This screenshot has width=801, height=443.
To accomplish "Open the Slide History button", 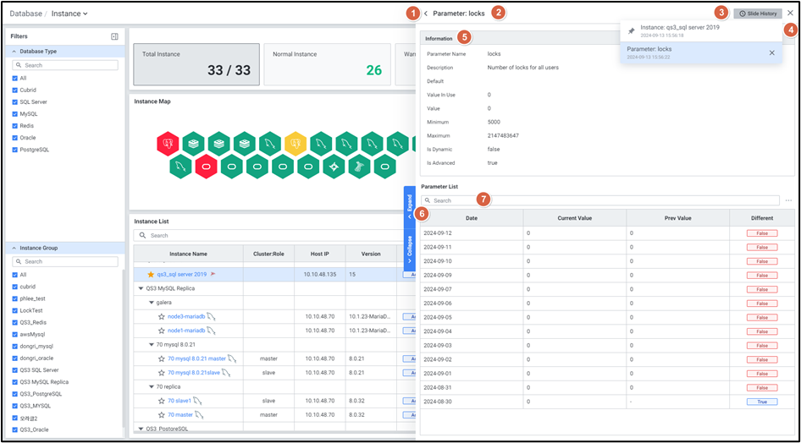I will 758,14.
